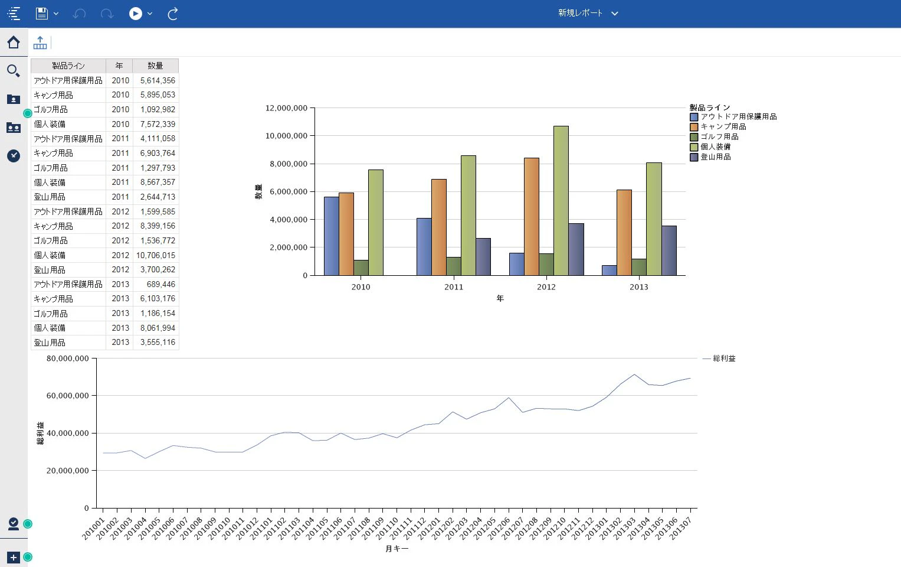The image size is (901, 567).
Task: Click the stacked-lines menu icon beside Save
Action: point(14,13)
